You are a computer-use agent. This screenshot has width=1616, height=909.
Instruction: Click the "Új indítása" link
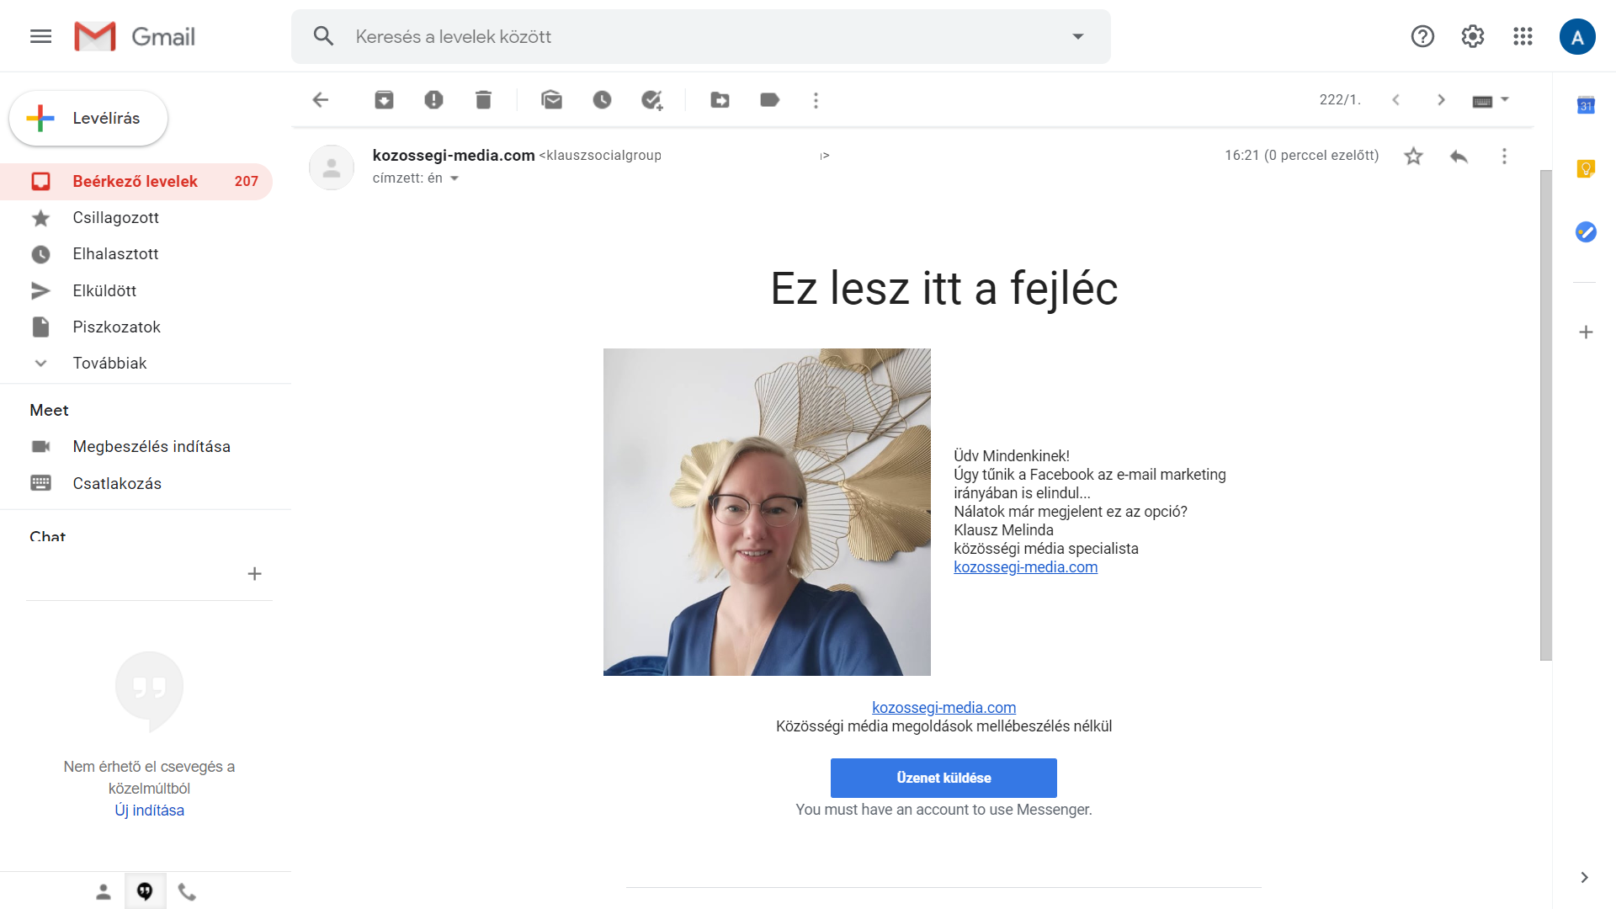(x=149, y=811)
